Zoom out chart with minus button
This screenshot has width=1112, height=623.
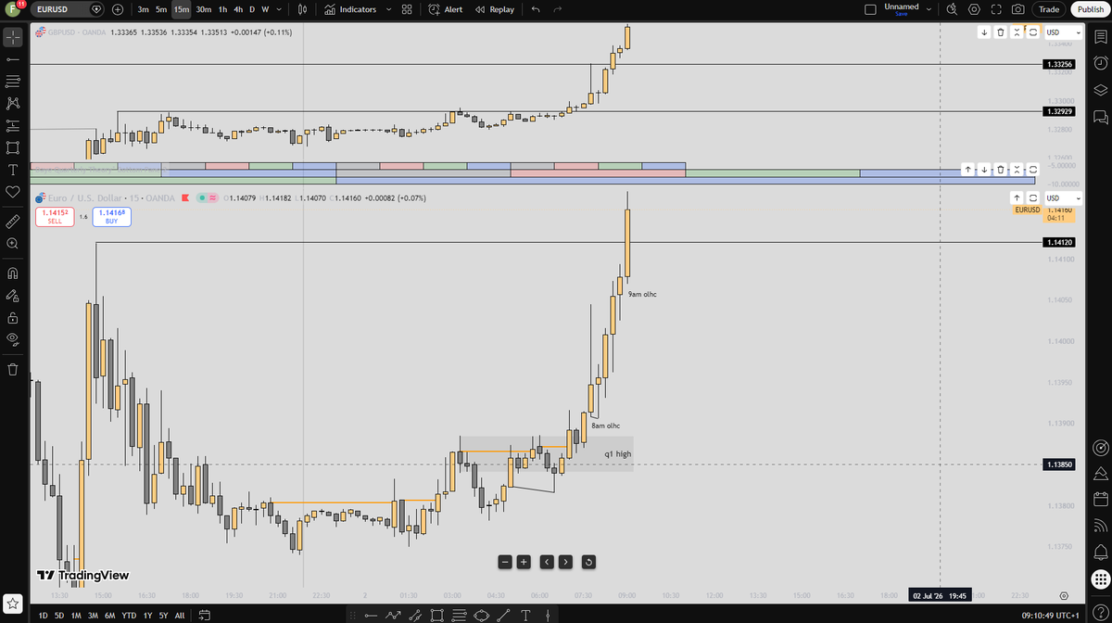pos(505,562)
